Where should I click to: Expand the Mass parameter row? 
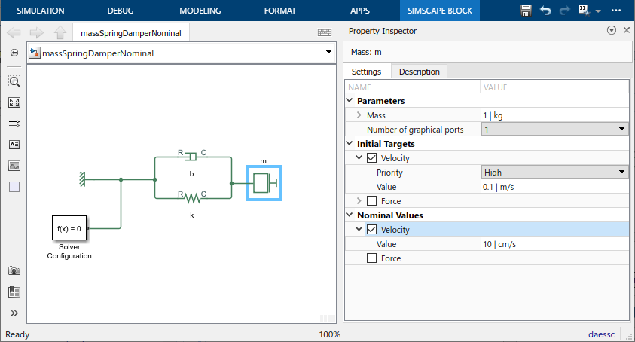click(359, 115)
